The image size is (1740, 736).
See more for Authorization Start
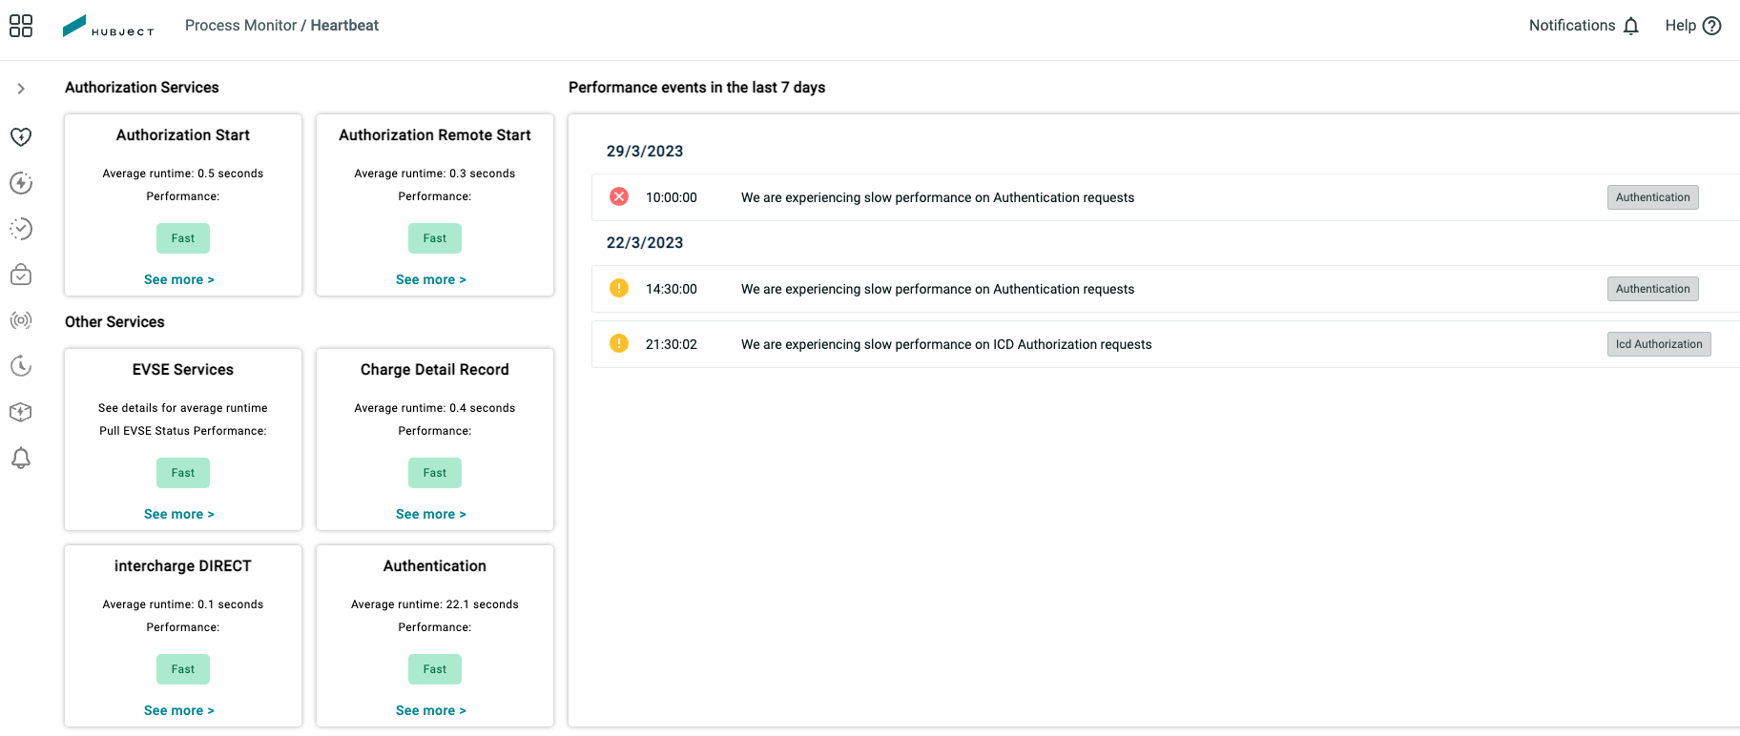179,279
